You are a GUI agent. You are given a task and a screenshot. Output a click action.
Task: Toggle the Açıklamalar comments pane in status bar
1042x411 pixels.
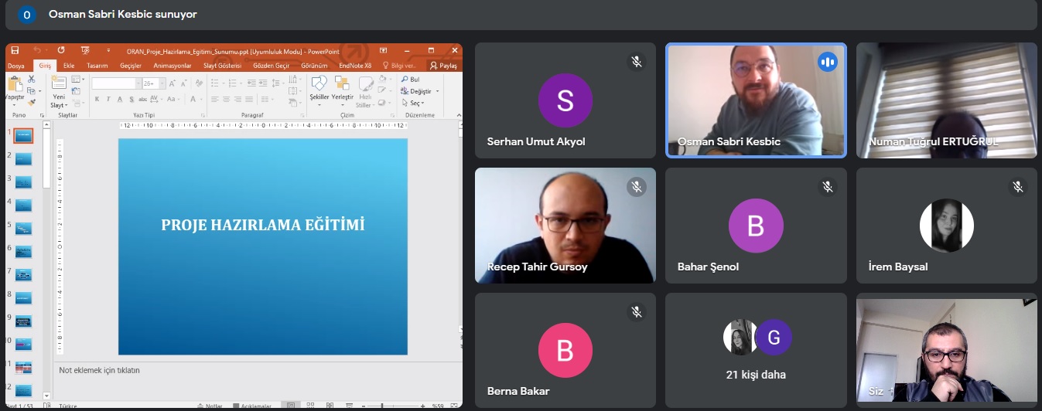251,406
